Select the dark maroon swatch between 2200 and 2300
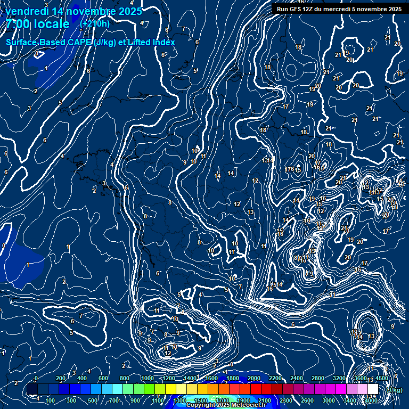 277,389
